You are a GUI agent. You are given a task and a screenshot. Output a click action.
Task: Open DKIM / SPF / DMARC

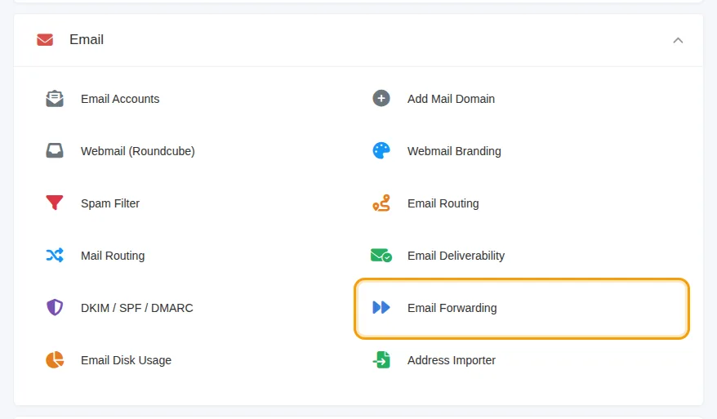pos(136,308)
